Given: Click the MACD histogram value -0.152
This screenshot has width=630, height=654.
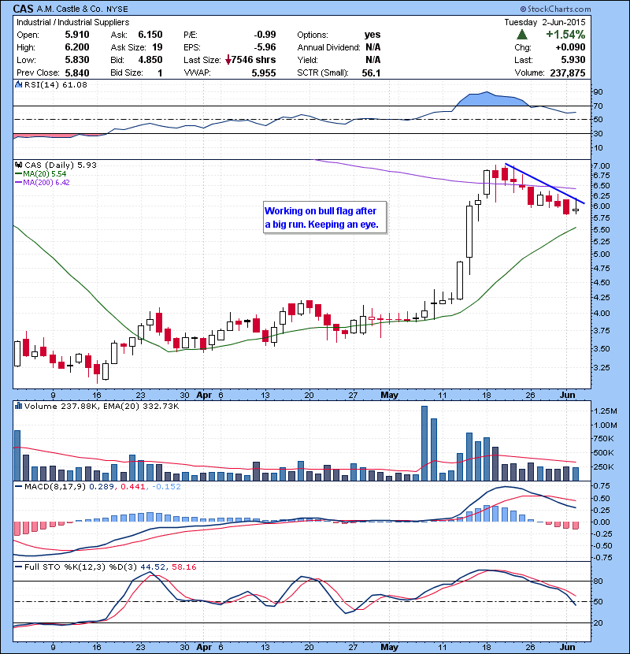Looking at the screenshot, I should (166, 486).
